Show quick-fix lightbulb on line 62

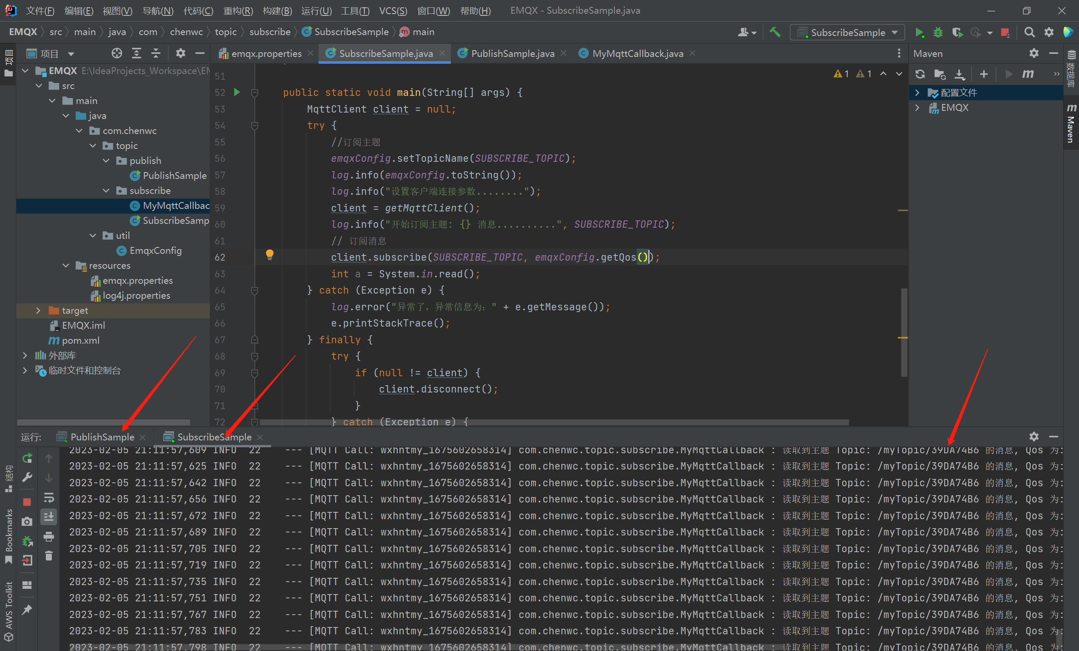270,255
